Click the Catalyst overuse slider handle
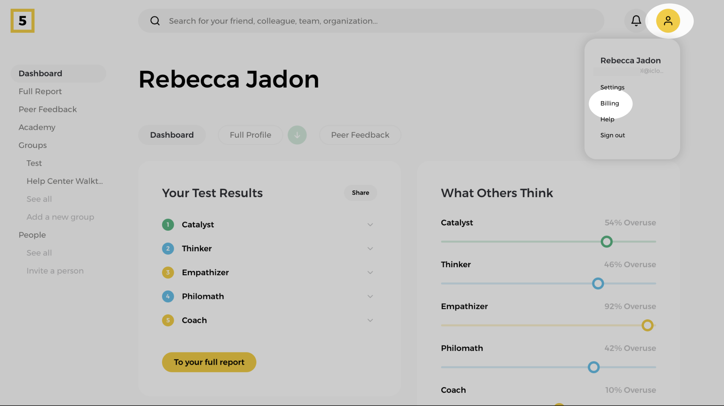The height and width of the screenshot is (406, 724). tap(606, 242)
